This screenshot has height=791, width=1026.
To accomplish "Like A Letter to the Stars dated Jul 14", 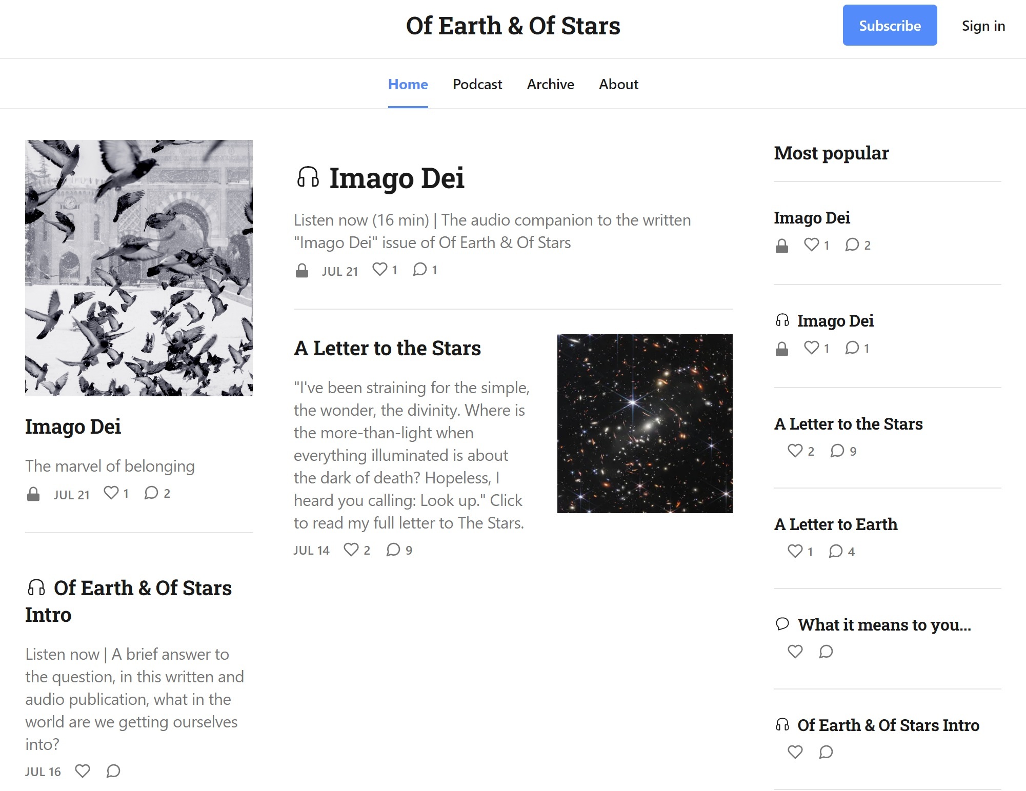I will pyautogui.click(x=357, y=550).
